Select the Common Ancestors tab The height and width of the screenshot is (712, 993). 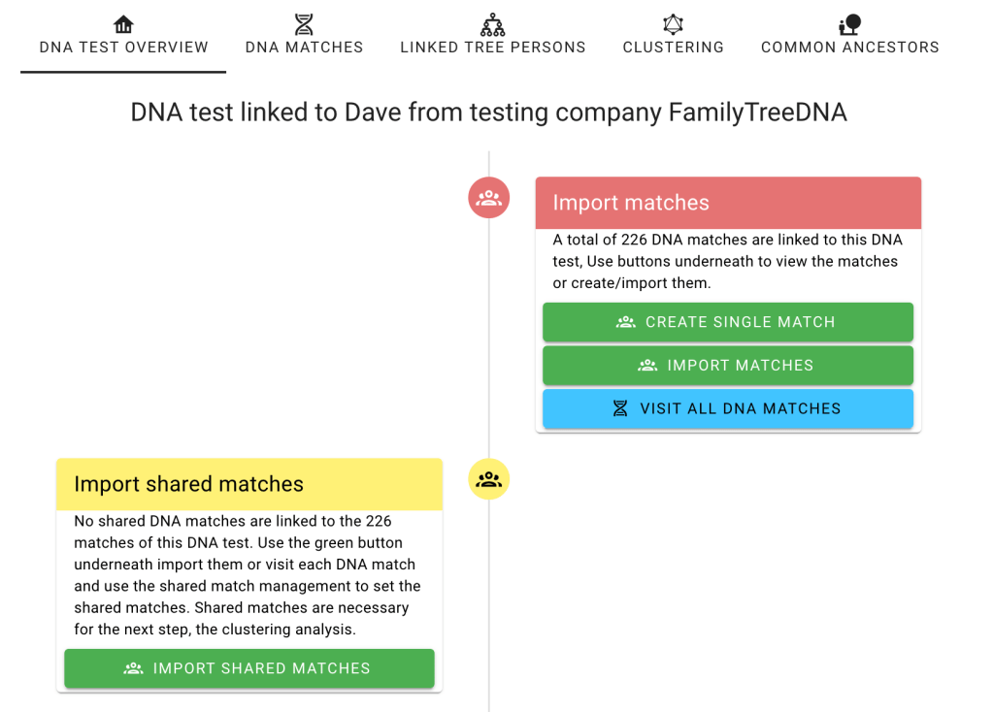coord(849,47)
